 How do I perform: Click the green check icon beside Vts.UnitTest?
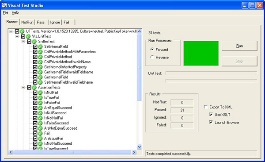[x=28, y=36]
